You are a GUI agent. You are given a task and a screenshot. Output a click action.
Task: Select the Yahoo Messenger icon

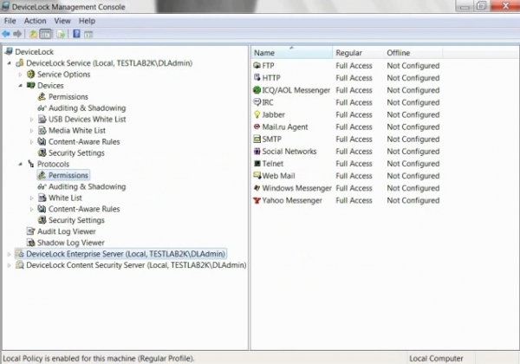pyautogui.click(x=257, y=200)
